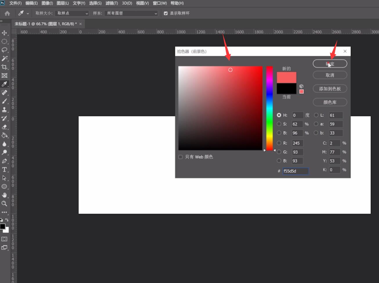Select the Brush tool
The image size is (379, 283).
click(4, 101)
